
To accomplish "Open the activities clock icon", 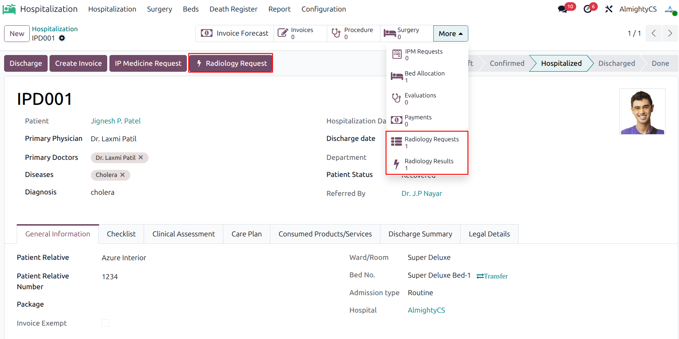I will click(x=588, y=9).
